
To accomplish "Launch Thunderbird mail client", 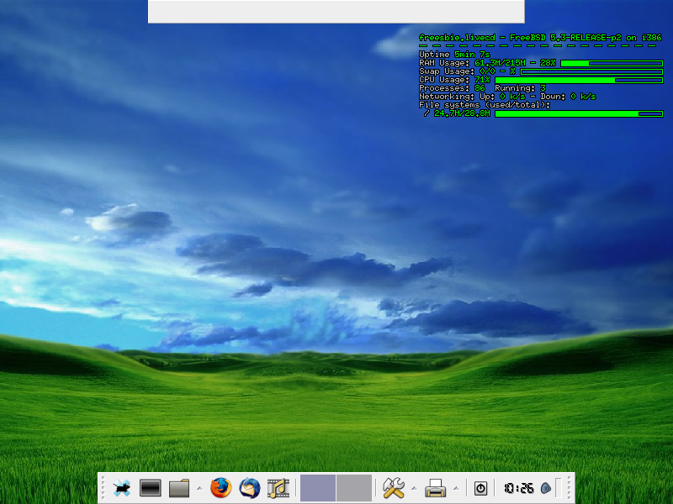I will tap(250, 488).
